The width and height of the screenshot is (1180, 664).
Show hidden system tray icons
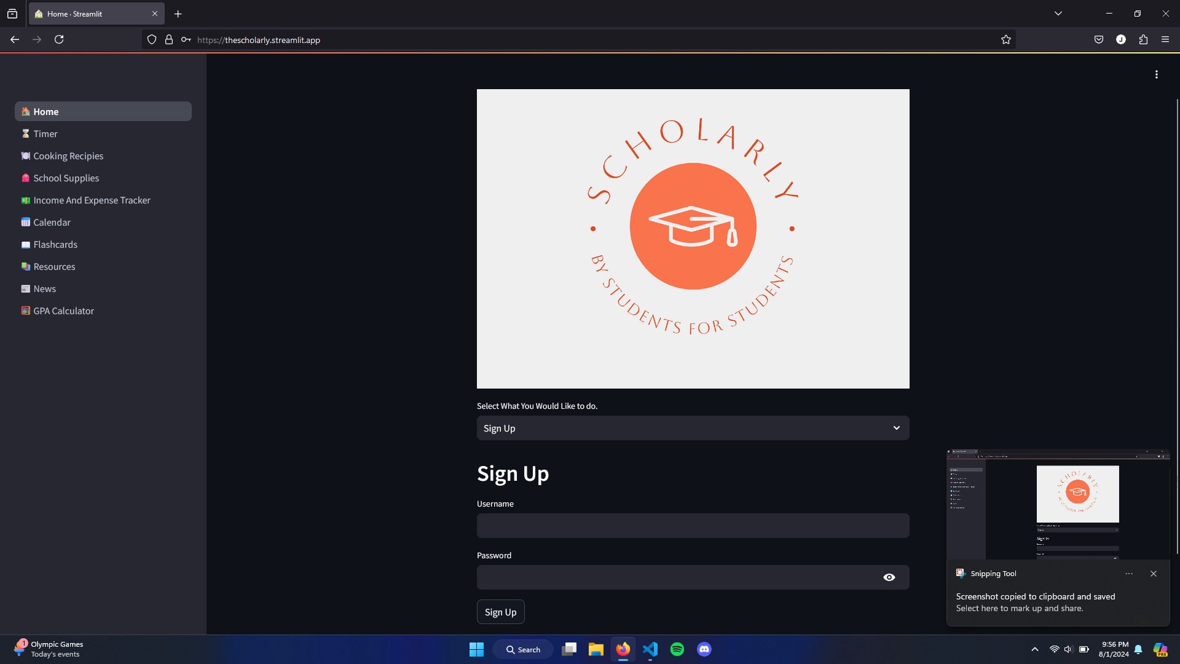(x=1035, y=649)
